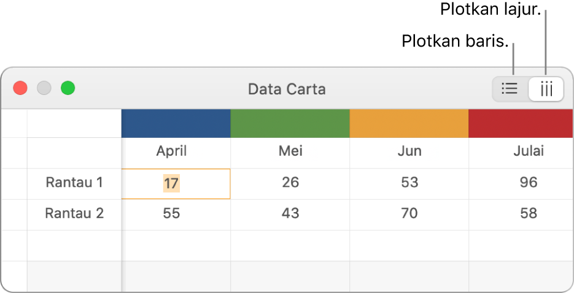Image resolution: width=574 pixels, height=293 pixels.
Task: Click the blue April series color swatch
Action: click(176, 123)
